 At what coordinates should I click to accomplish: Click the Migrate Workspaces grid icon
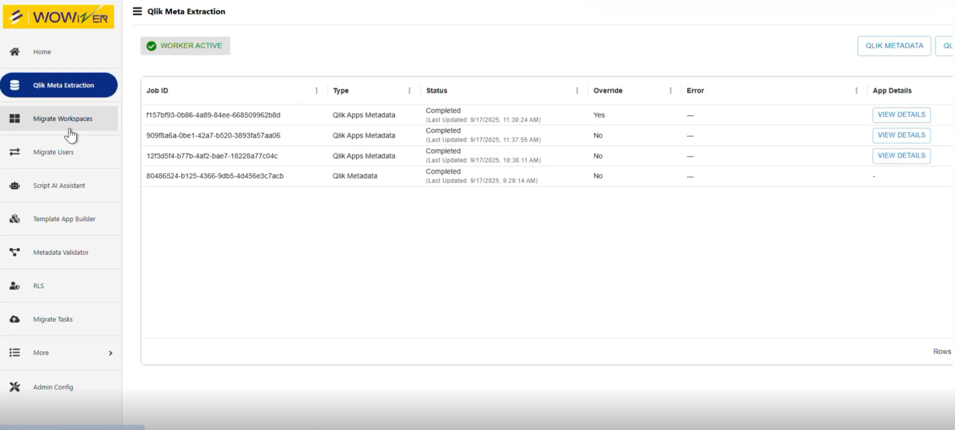pyautogui.click(x=15, y=119)
